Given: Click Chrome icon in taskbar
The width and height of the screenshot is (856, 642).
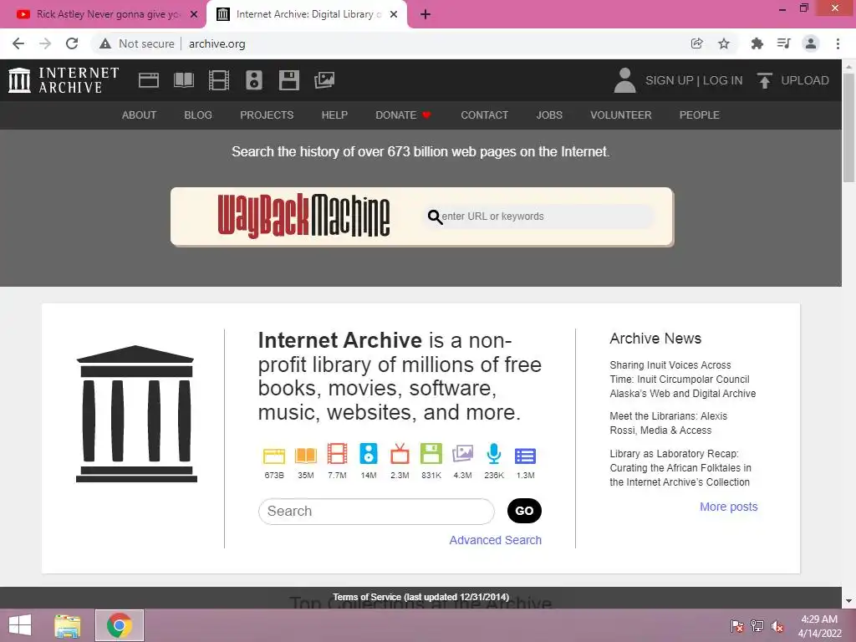Looking at the screenshot, I should [120, 625].
